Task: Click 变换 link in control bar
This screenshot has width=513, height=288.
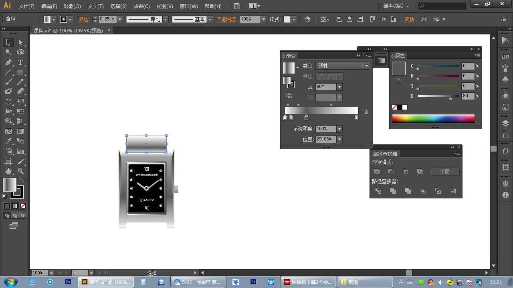Action: point(409,19)
